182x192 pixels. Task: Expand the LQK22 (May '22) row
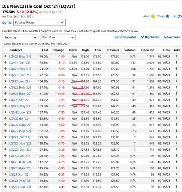5,106
